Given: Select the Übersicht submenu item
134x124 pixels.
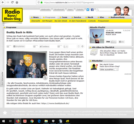Looking at the screenshot, I should coord(36,21).
